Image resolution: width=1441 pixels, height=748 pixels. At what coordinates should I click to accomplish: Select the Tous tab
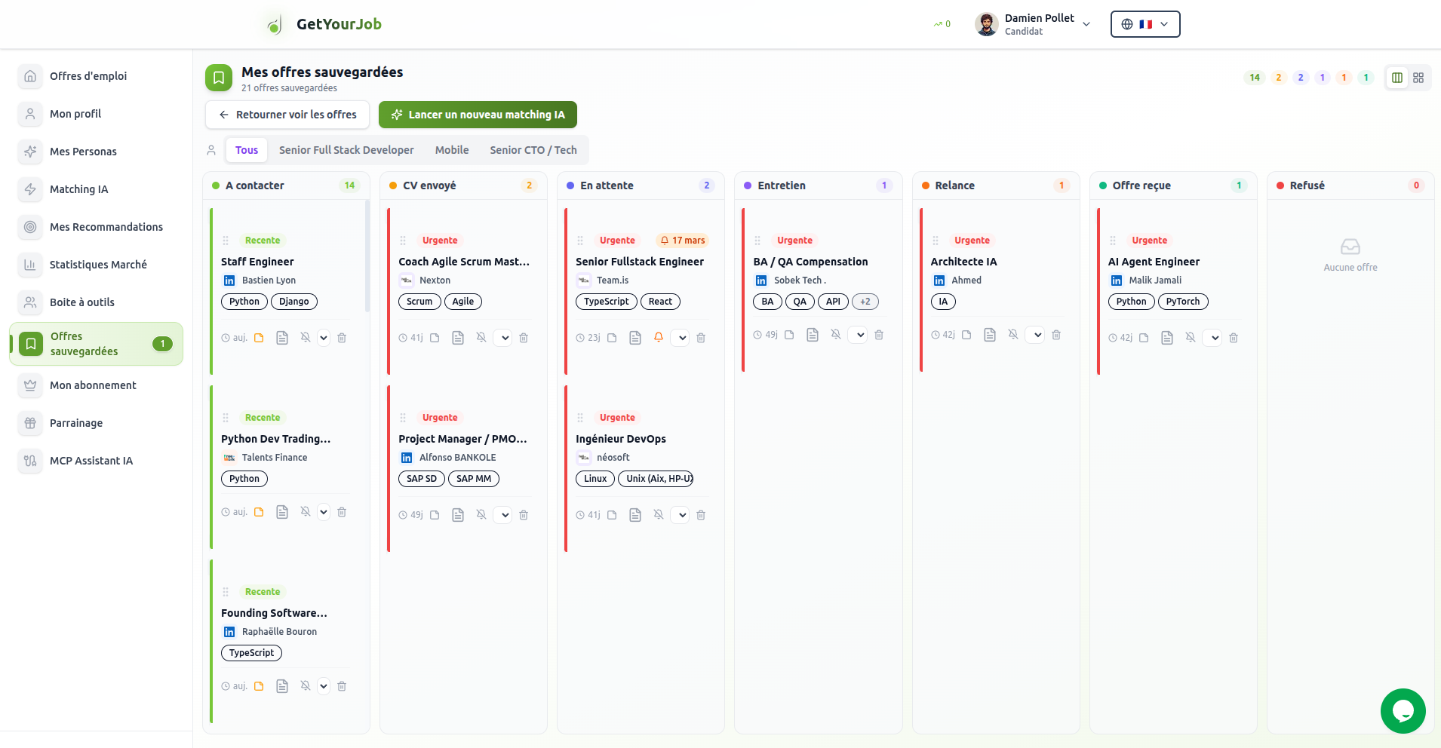coord(247,150)
